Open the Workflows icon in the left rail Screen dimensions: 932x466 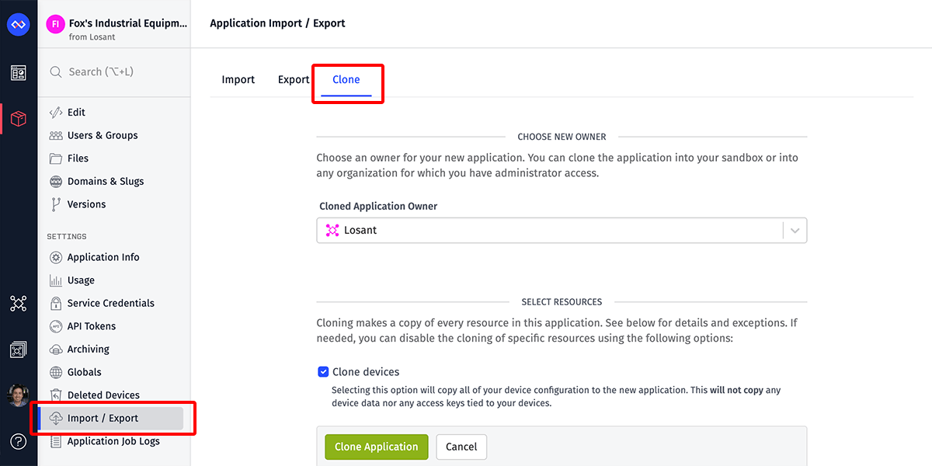18,304
